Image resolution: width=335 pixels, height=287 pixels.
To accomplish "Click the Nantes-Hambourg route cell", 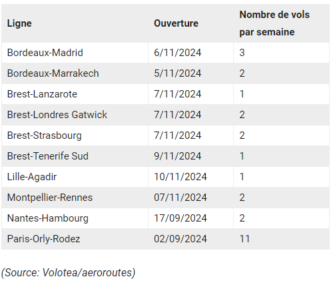I will [x=75, y=218].
